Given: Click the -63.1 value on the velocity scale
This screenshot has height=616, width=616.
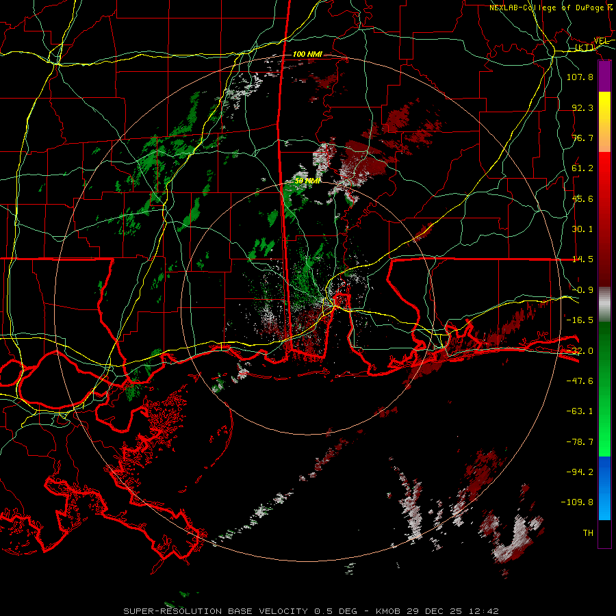Looking at the screenshot, I should [580, 411].
